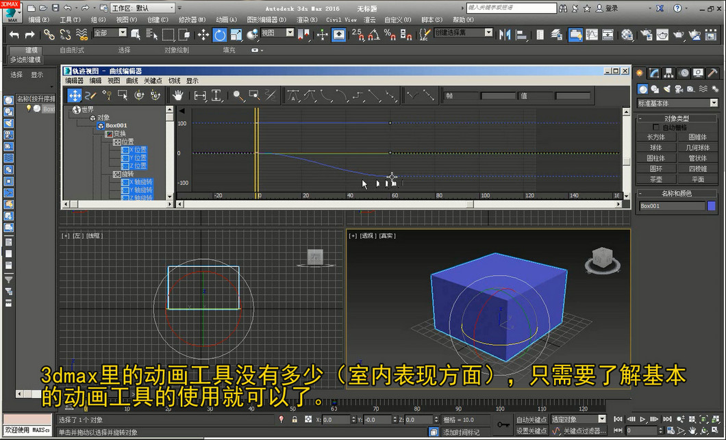
Task: Click the Undo arrow in main toolbar
Action: [14, 34]
